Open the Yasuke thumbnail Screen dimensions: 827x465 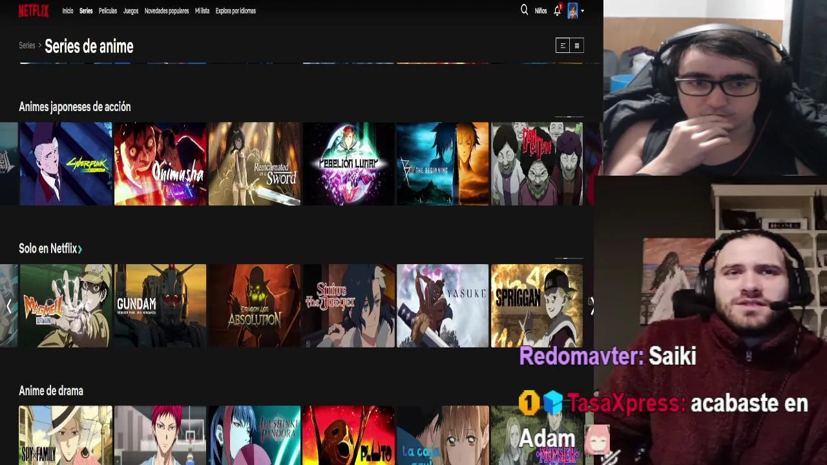coord(443,306)
